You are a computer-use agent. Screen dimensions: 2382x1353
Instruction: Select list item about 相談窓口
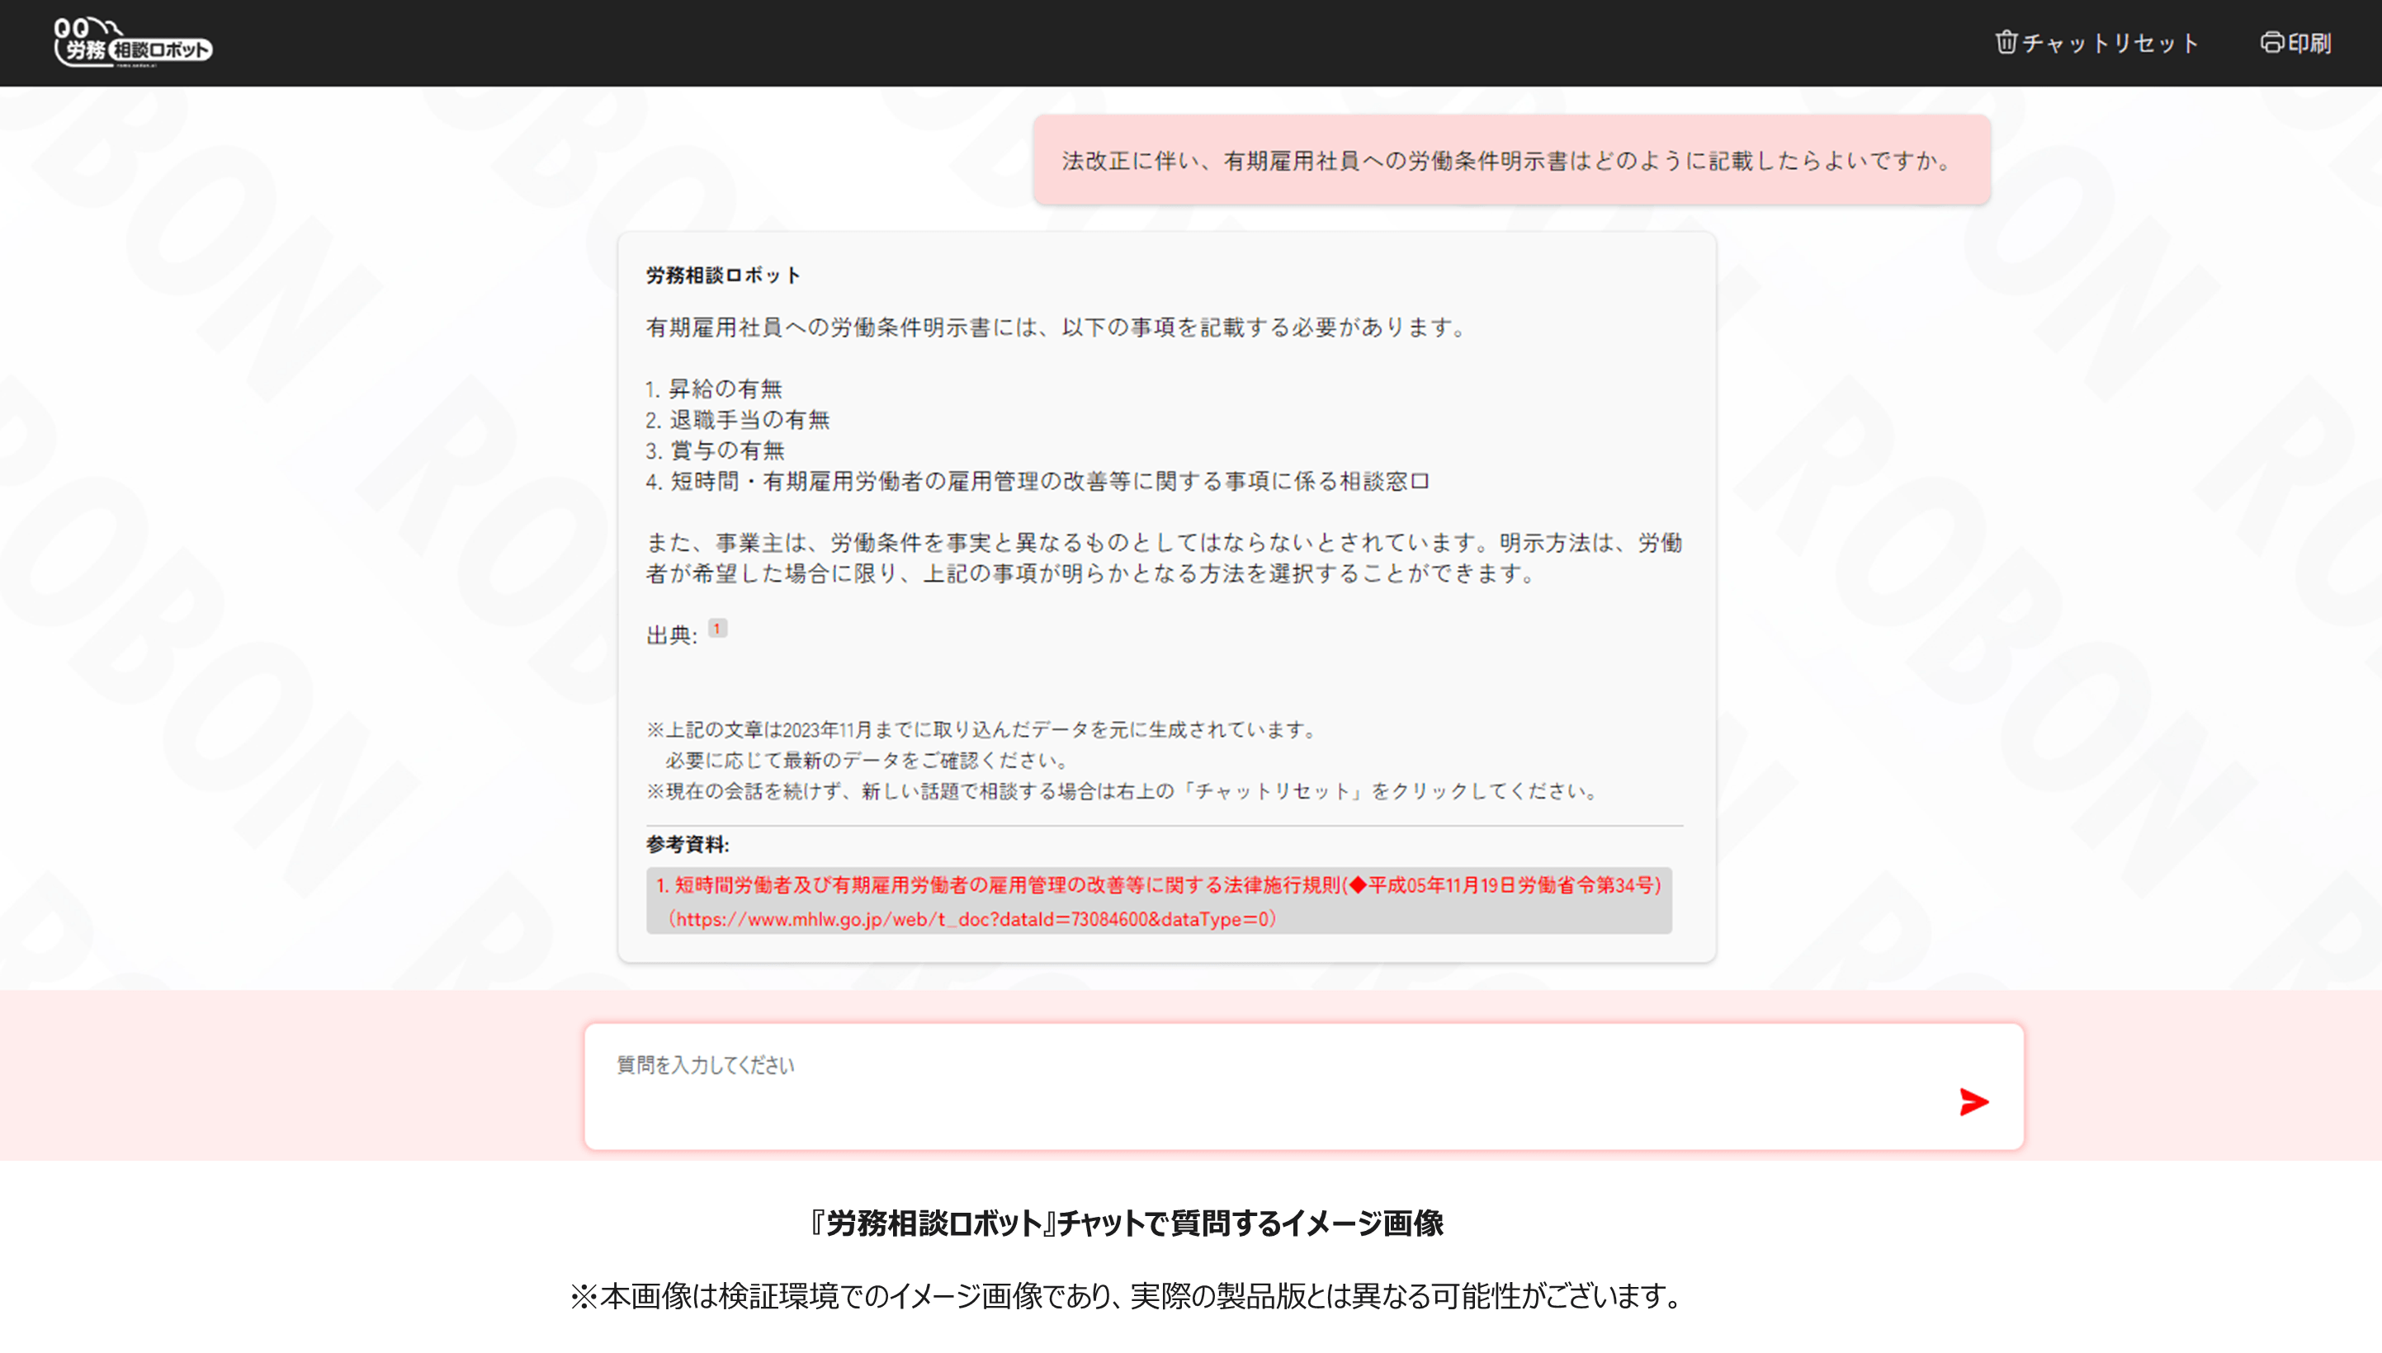pyautogui.click(x=1037, y=481)
